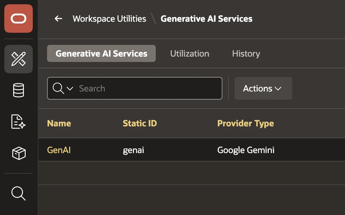
Task: Open the Actions menu
Action: [263, 88]
